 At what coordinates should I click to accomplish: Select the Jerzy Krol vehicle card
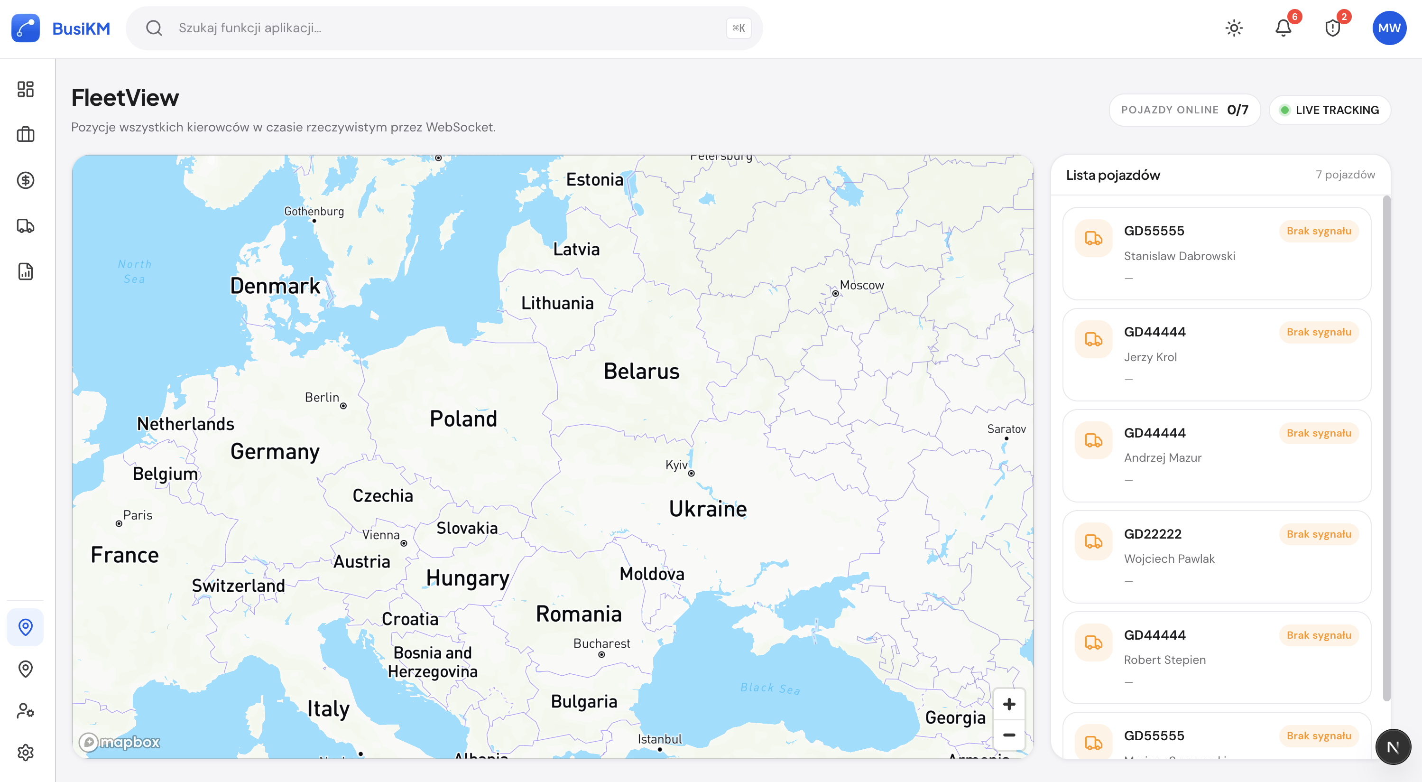pyautogui.click(x=1217, y=354)
